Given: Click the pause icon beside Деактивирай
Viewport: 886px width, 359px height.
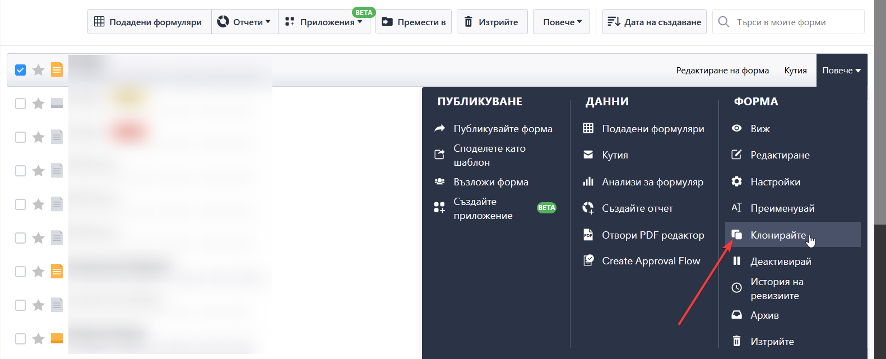Looking at the screenshot, I should pos(736,261).
